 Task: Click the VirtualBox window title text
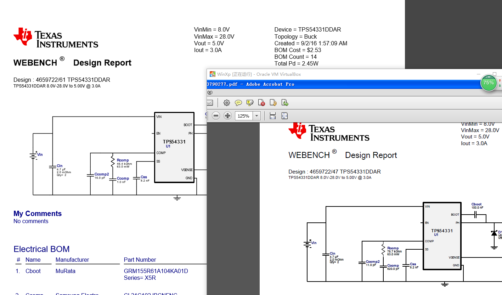click(x=259, y=74)
